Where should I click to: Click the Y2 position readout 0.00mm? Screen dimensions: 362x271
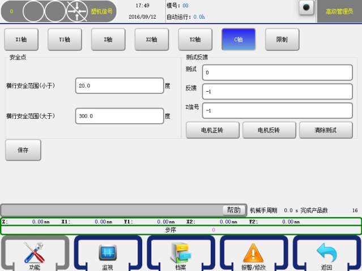(291, 222)
